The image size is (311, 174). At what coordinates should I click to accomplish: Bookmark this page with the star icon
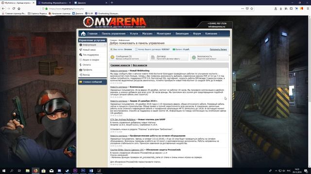point(252,9)
